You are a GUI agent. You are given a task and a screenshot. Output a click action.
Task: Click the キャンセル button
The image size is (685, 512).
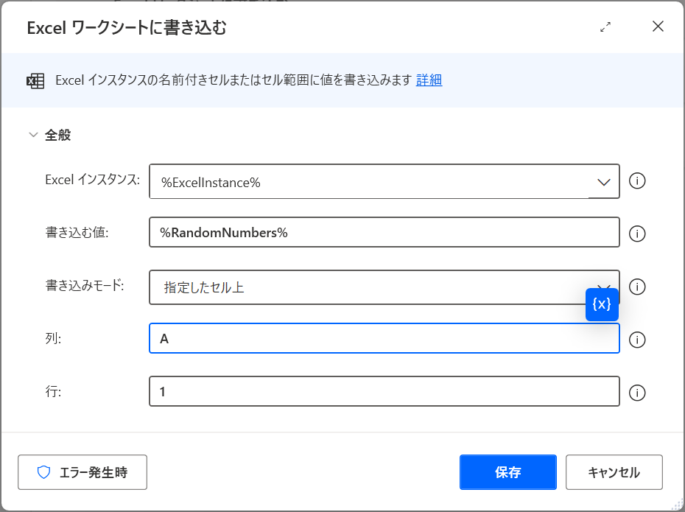tap(614, 472)
